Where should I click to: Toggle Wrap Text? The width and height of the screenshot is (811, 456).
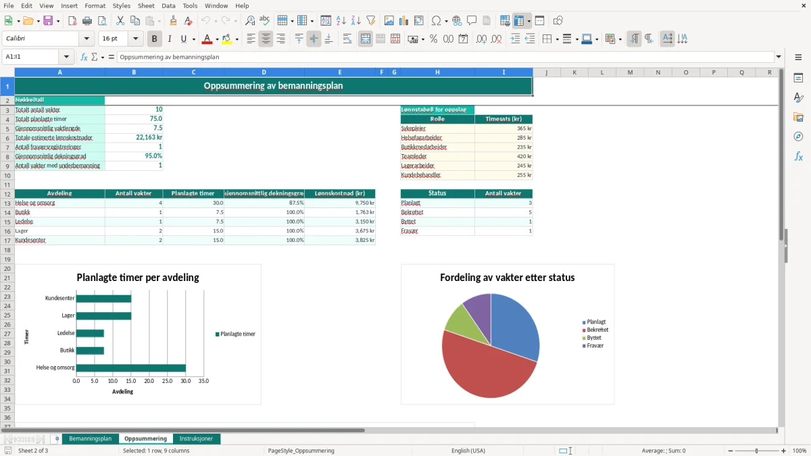[x=347, y=39]
